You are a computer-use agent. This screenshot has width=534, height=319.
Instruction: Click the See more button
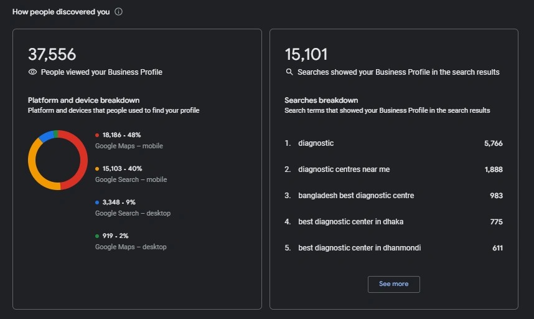coord(394,284)
